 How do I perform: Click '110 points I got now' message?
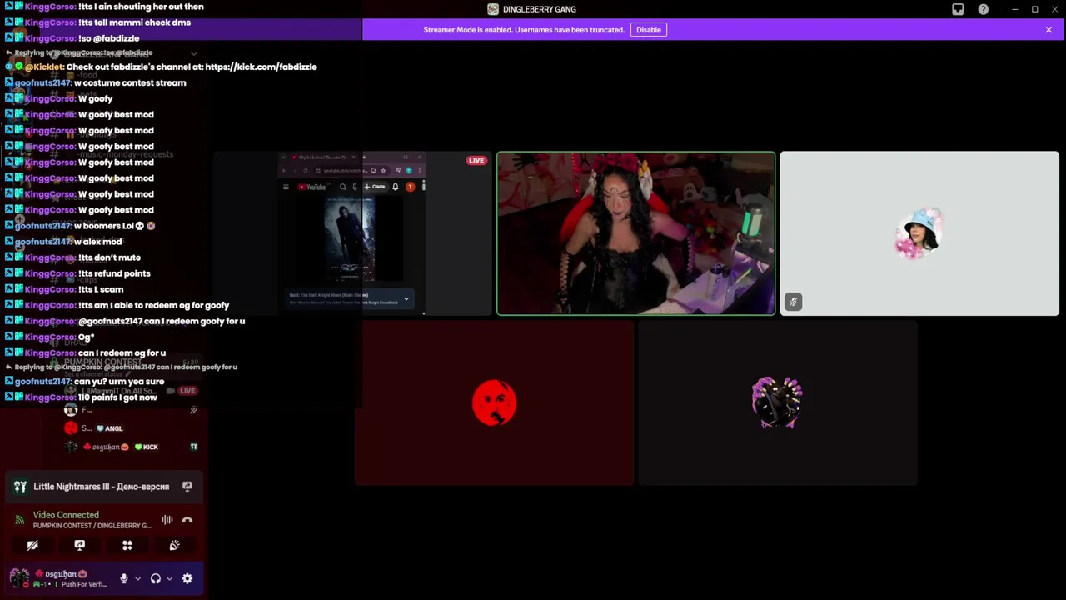(117, 397)
